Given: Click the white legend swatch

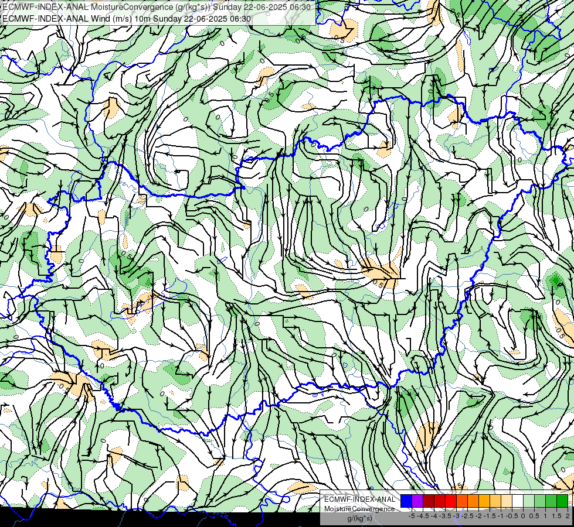Looking at the screenshot, I should (x=518, y=501).
